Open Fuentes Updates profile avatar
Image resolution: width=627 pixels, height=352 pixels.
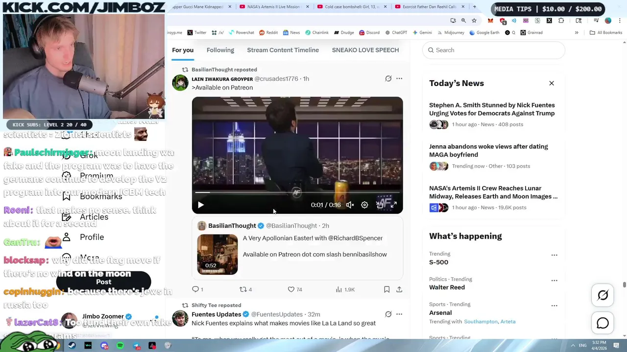[x=180, y=318]
